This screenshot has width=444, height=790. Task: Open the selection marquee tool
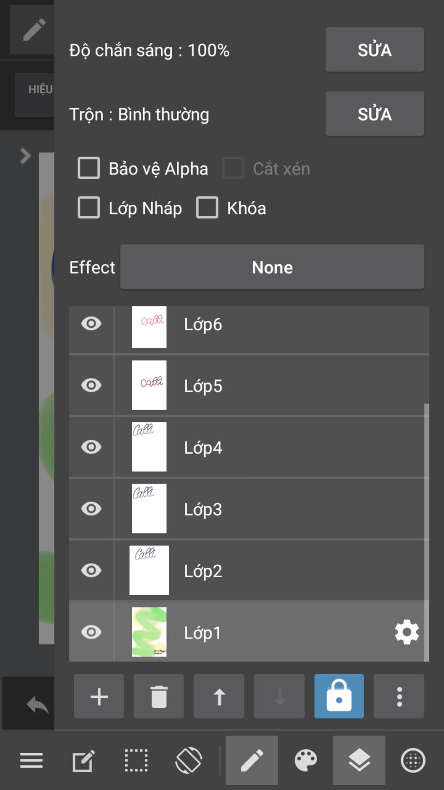136,760
